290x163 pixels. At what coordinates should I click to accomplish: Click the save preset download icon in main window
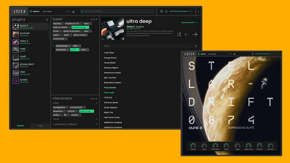point(73,11)
